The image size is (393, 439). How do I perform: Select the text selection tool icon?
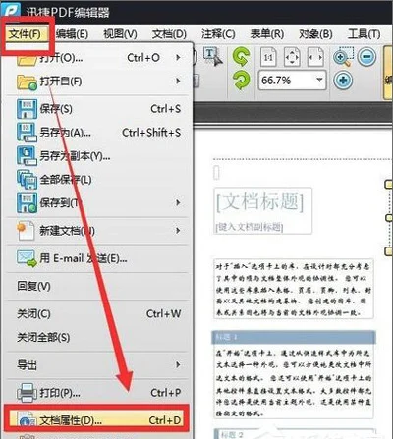click(212, 56)
